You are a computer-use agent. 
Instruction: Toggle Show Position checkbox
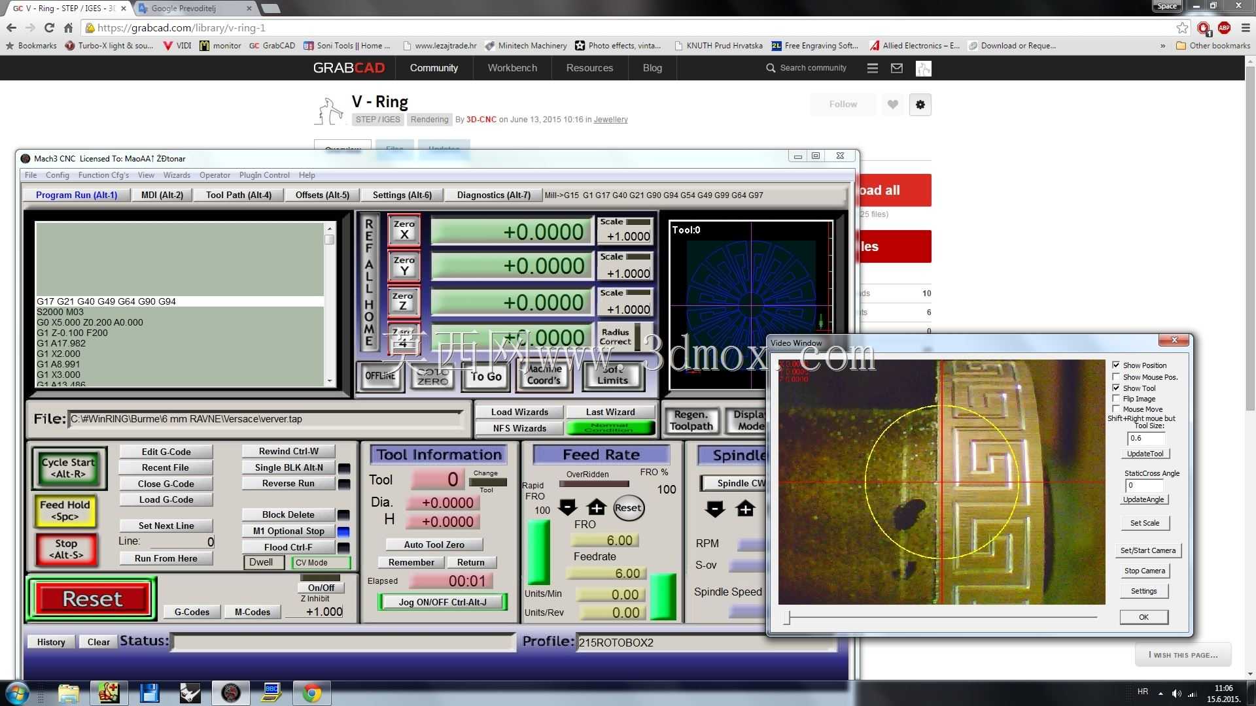1116,365
